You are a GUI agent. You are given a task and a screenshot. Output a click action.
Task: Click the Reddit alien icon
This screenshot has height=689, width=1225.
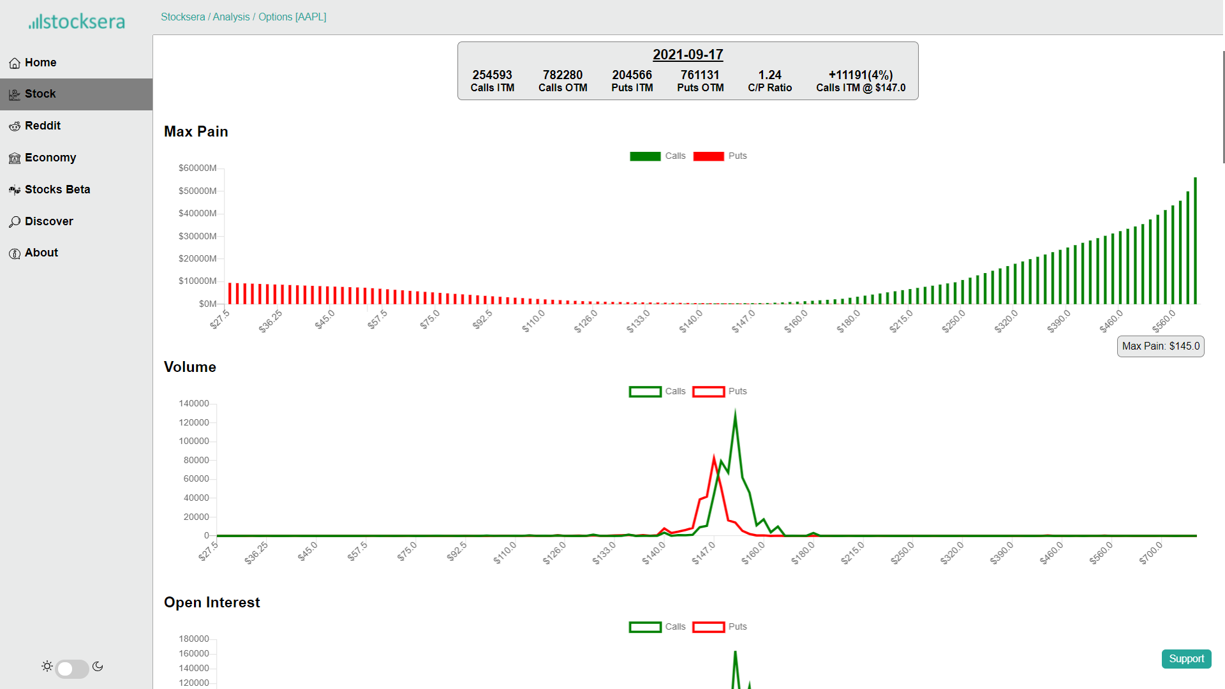pyautogui.click(x=15, y=126)
